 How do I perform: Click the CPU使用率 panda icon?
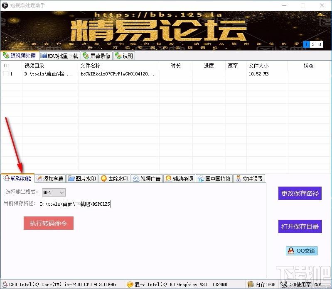[x=283, y=284]
